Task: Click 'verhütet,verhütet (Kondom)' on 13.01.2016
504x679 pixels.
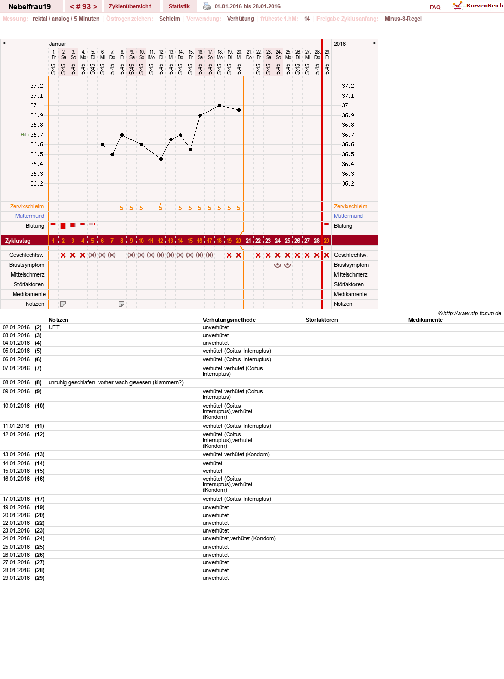Action: pos(236,455)
